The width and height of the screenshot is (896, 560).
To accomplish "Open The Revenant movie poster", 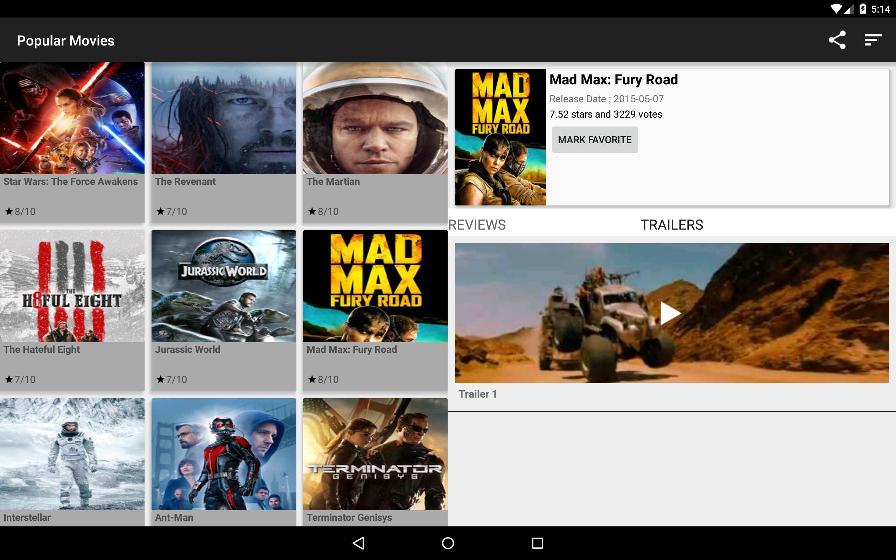I will (x=224, y=118).
